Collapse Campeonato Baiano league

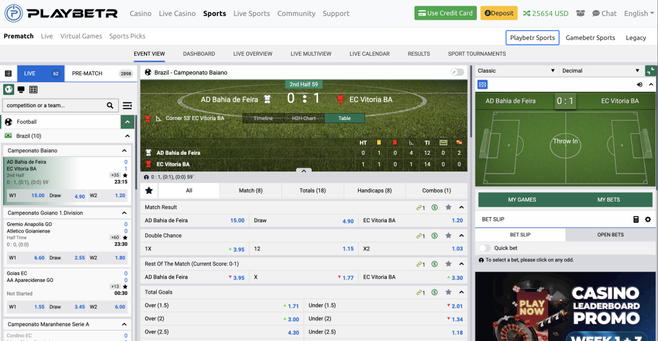124,150
